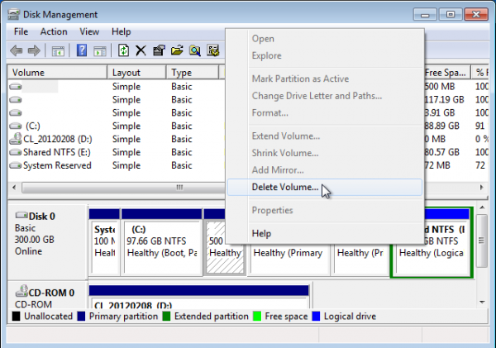The width and height of the screenshot is (496, 348).
Task: Click the CD icon of CL_20120208 (D:) row
Action: 16,139
